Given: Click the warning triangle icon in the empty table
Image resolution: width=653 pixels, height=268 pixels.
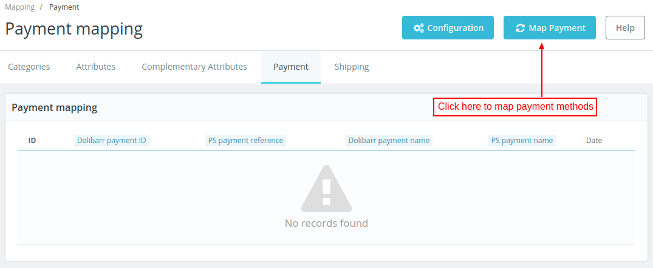Looking at the screenshot, I should [326, 188].
